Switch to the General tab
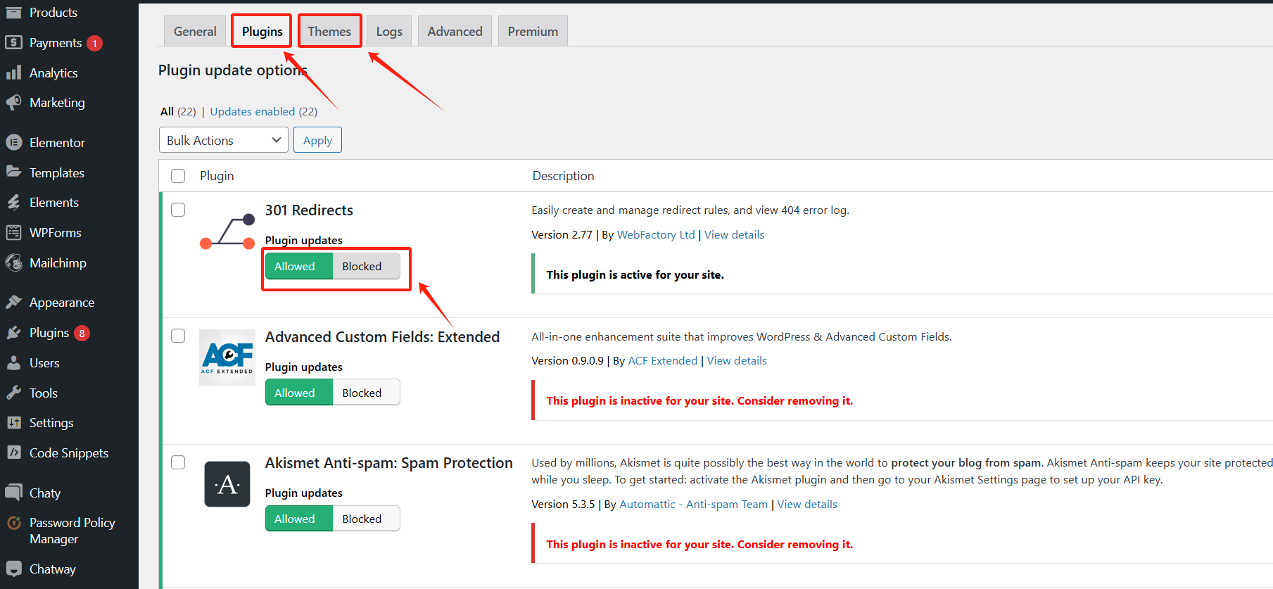This screenshot has width=1273, height=589. pyautogui.click(x=195, y=32)
